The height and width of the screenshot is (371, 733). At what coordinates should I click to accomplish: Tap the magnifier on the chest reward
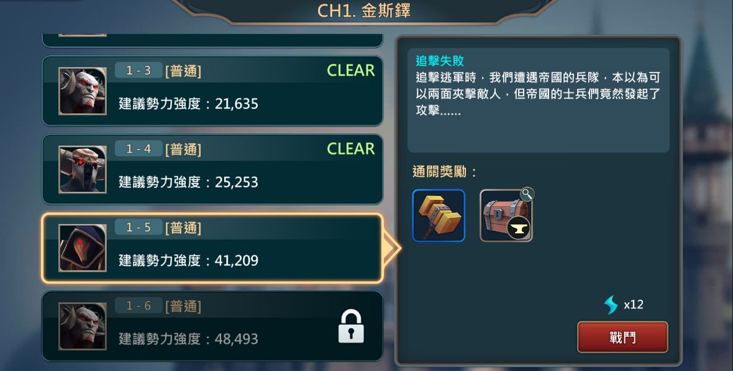(527, 194)
